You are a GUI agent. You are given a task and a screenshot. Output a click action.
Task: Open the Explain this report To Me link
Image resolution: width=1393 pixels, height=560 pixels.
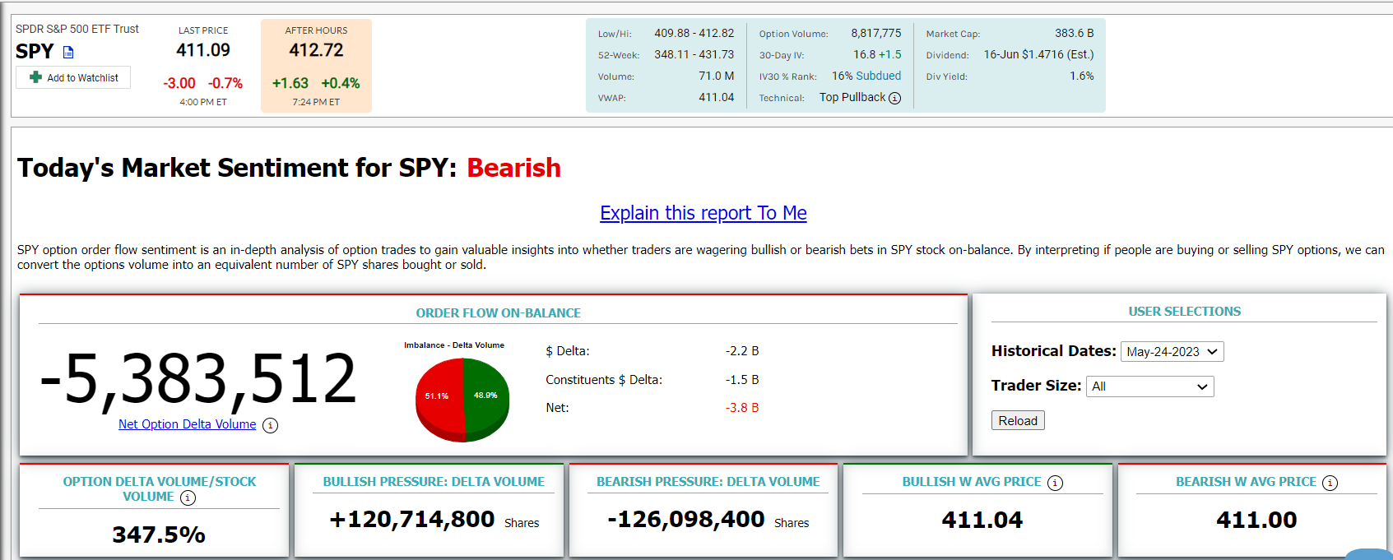(x=703, y=213)
